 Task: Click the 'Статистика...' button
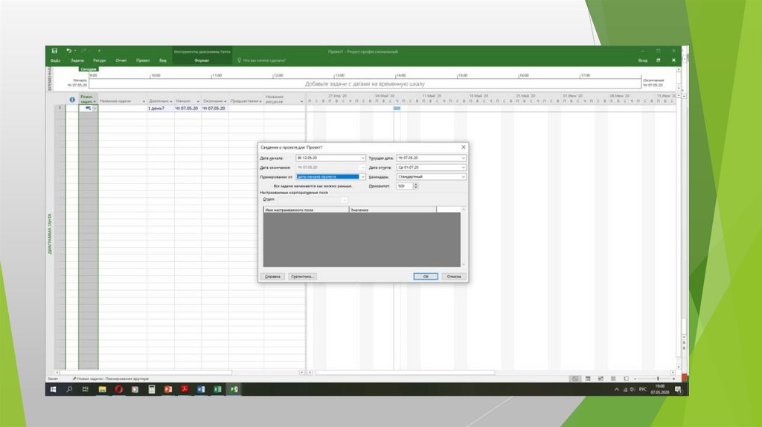point(303,276)
